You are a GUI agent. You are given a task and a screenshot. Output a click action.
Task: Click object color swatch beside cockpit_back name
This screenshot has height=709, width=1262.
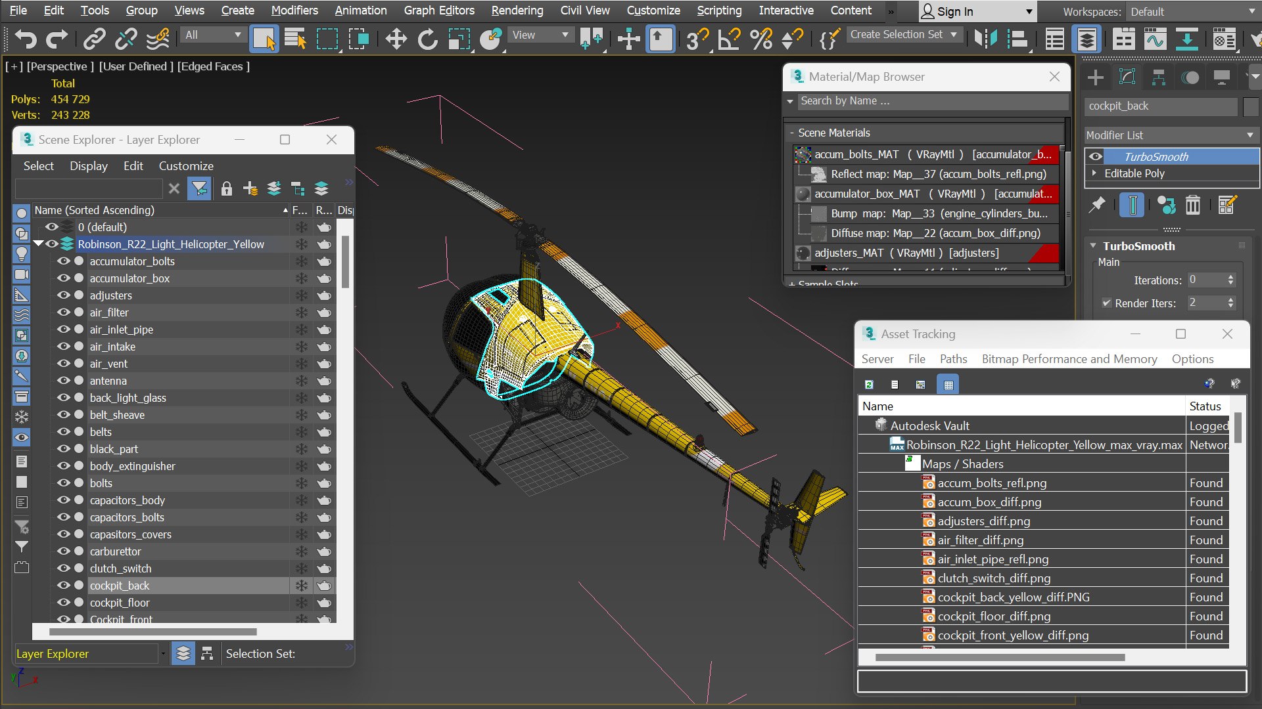[1251, 106]
